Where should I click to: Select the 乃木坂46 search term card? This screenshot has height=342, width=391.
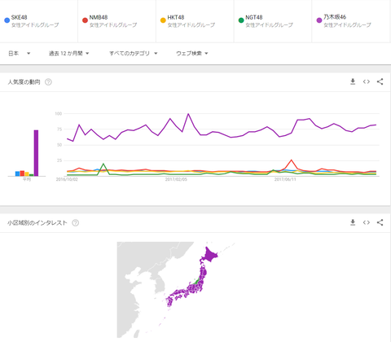[351, 21]
